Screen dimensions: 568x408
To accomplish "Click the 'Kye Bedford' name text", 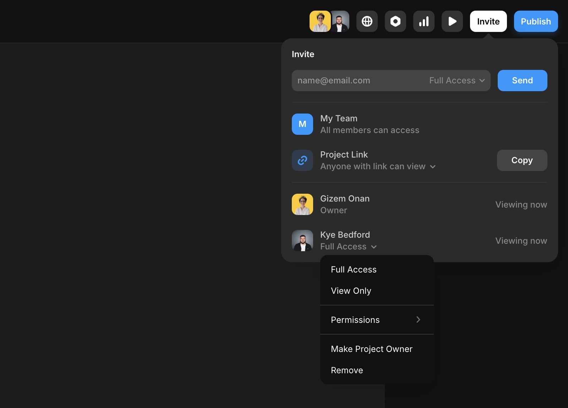I will tap(345, 235).
